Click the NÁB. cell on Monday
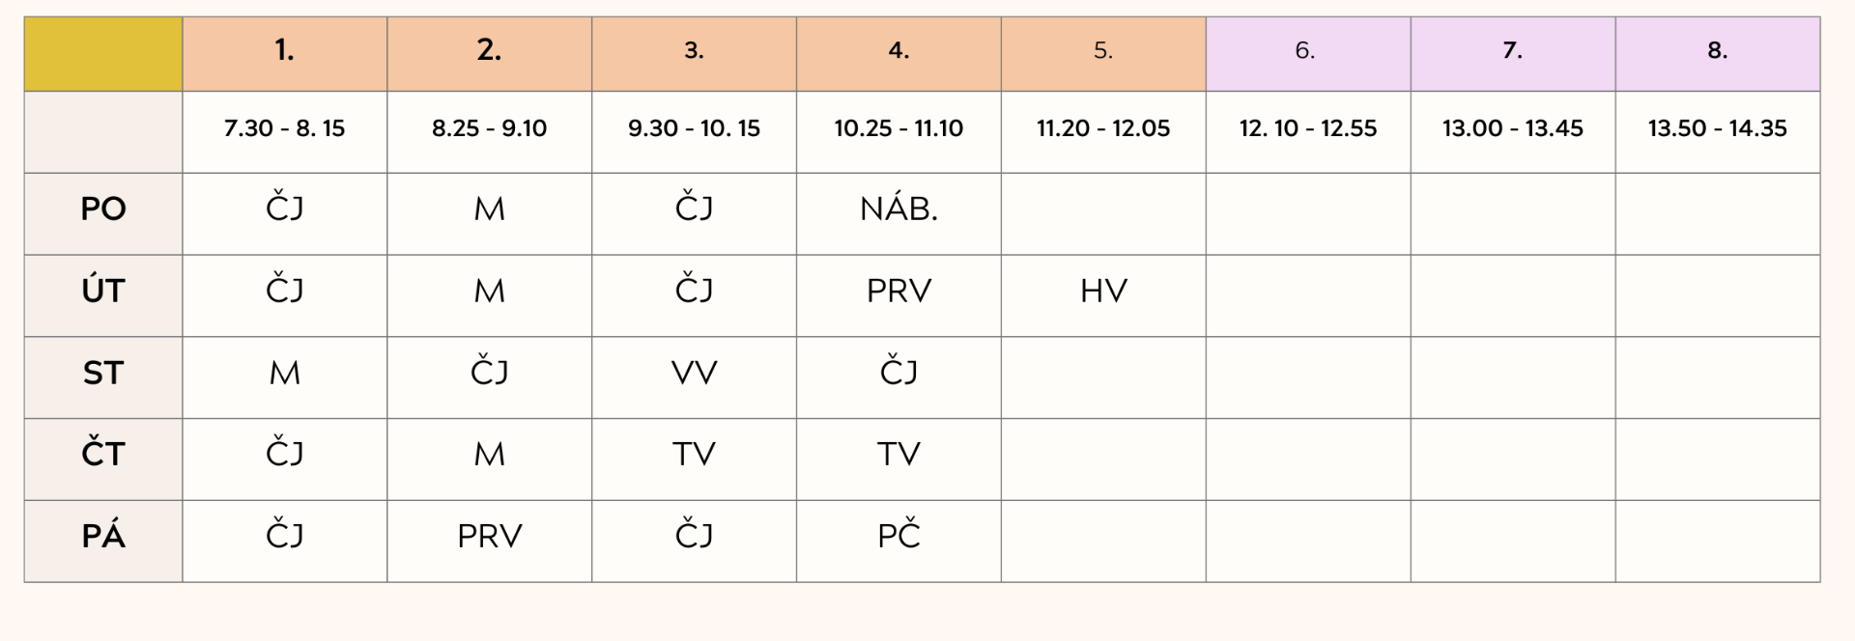The image size is (1855, 641). [x=899, y=214]
